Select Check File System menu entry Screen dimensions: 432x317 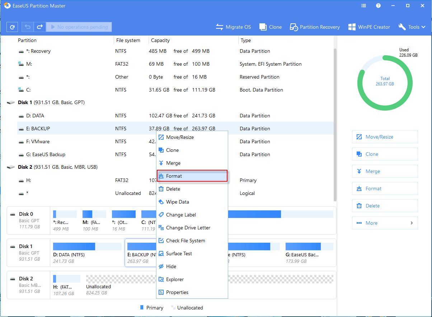(192, 241)
